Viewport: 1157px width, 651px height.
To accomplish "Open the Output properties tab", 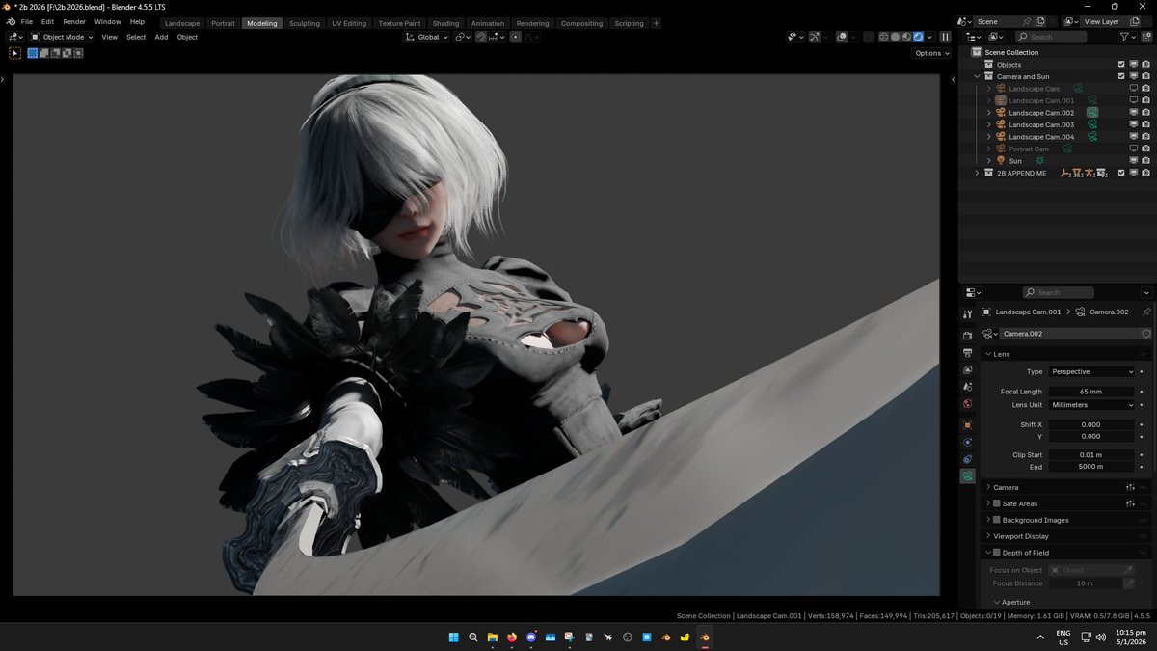I will [967, 353].
